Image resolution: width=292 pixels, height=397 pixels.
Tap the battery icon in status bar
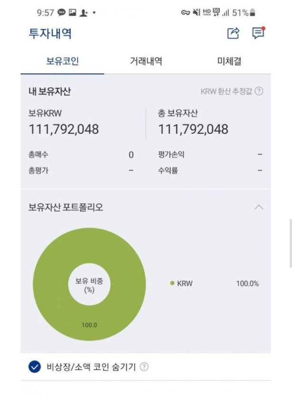tap(253, 12)
